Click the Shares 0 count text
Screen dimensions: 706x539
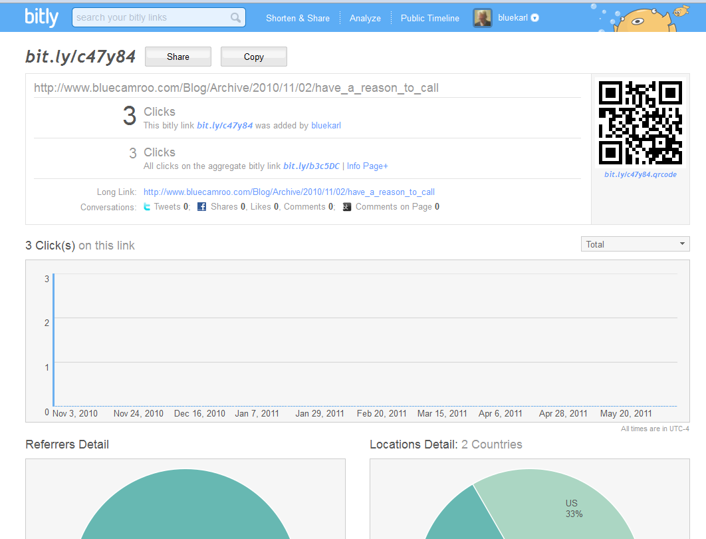tap(229, 206)
